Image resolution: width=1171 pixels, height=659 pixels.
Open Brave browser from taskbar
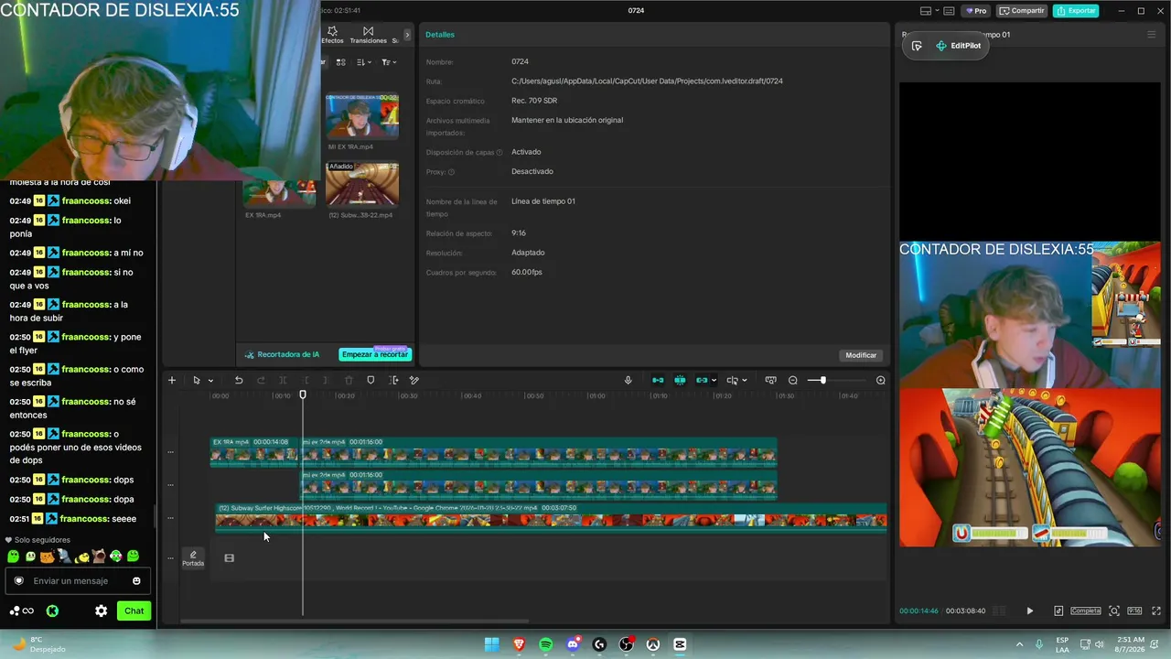pyautogui.click(x=520, y=644)
